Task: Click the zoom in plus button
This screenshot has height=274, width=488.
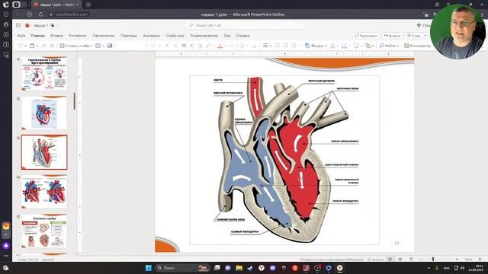Action: click(x=457, y=259)
